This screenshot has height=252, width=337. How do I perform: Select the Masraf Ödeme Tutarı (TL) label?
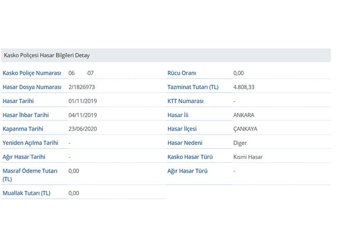[30, 175]
